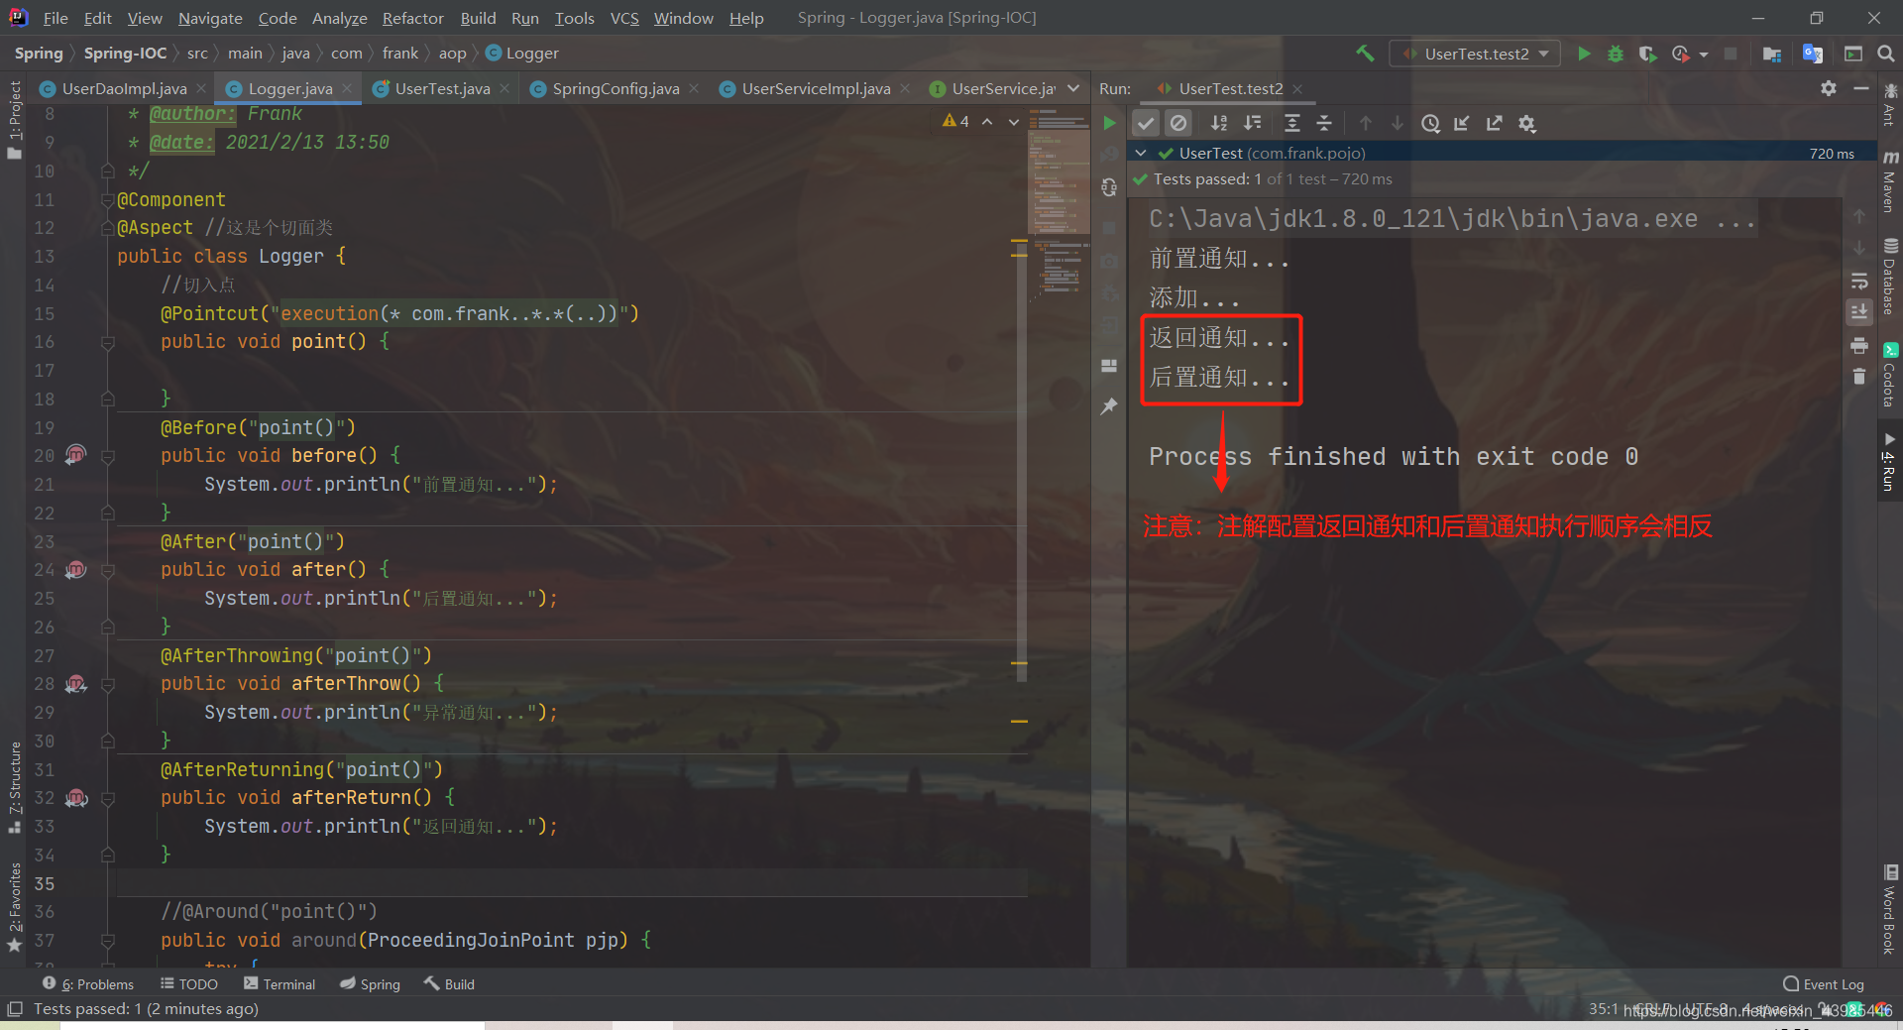Jump to next highlighted warning arrow
Image resolution: width=1903 pixels, height=1030 pixels.
pyautogui.click(x=1013, y=121)
